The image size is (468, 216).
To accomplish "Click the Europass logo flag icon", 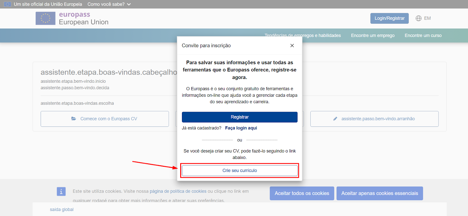I will (45, 18).
